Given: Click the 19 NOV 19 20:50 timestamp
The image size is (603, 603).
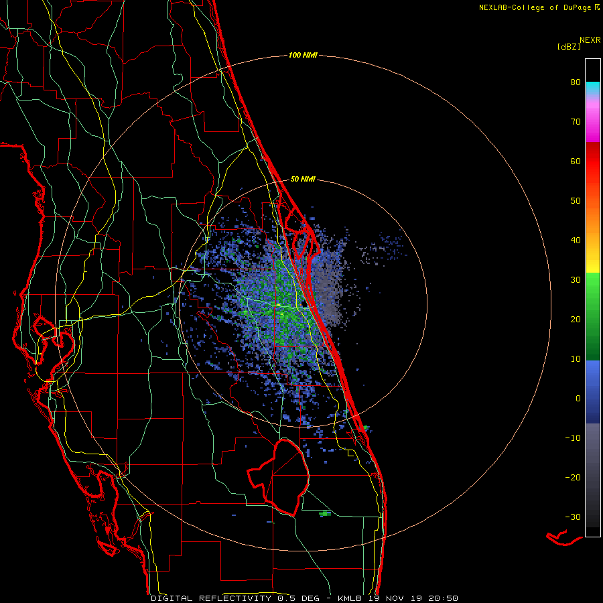Looking at the screenshot, I should click(413, 598).
